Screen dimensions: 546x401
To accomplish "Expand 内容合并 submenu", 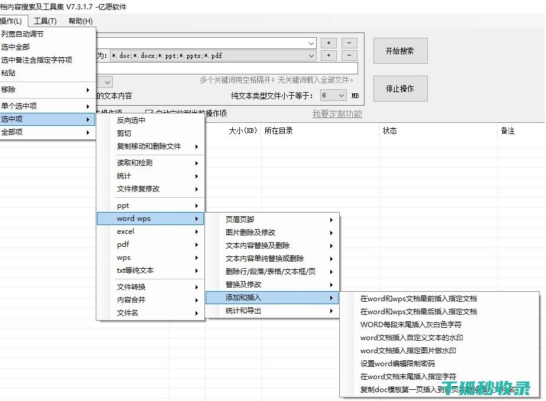I will pyautogui.click(x=151, y=300).
